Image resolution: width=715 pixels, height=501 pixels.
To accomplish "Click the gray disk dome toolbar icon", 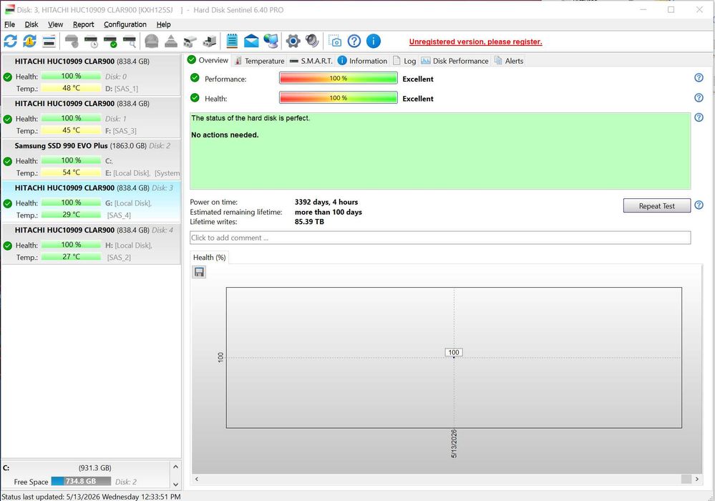I will pos(152,41).
